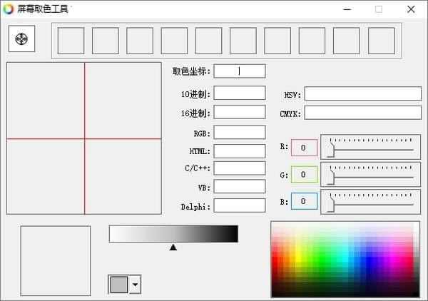Focus the CMYK value field

point(362,113)
